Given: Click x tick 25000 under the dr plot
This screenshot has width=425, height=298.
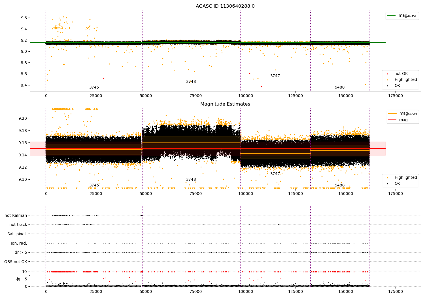Looking at the screenshot, I should pos(96,291).
